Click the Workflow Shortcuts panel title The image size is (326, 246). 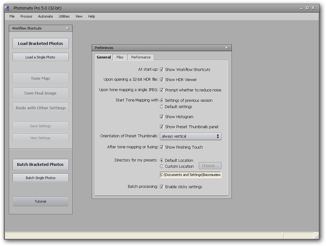[27, 28]
